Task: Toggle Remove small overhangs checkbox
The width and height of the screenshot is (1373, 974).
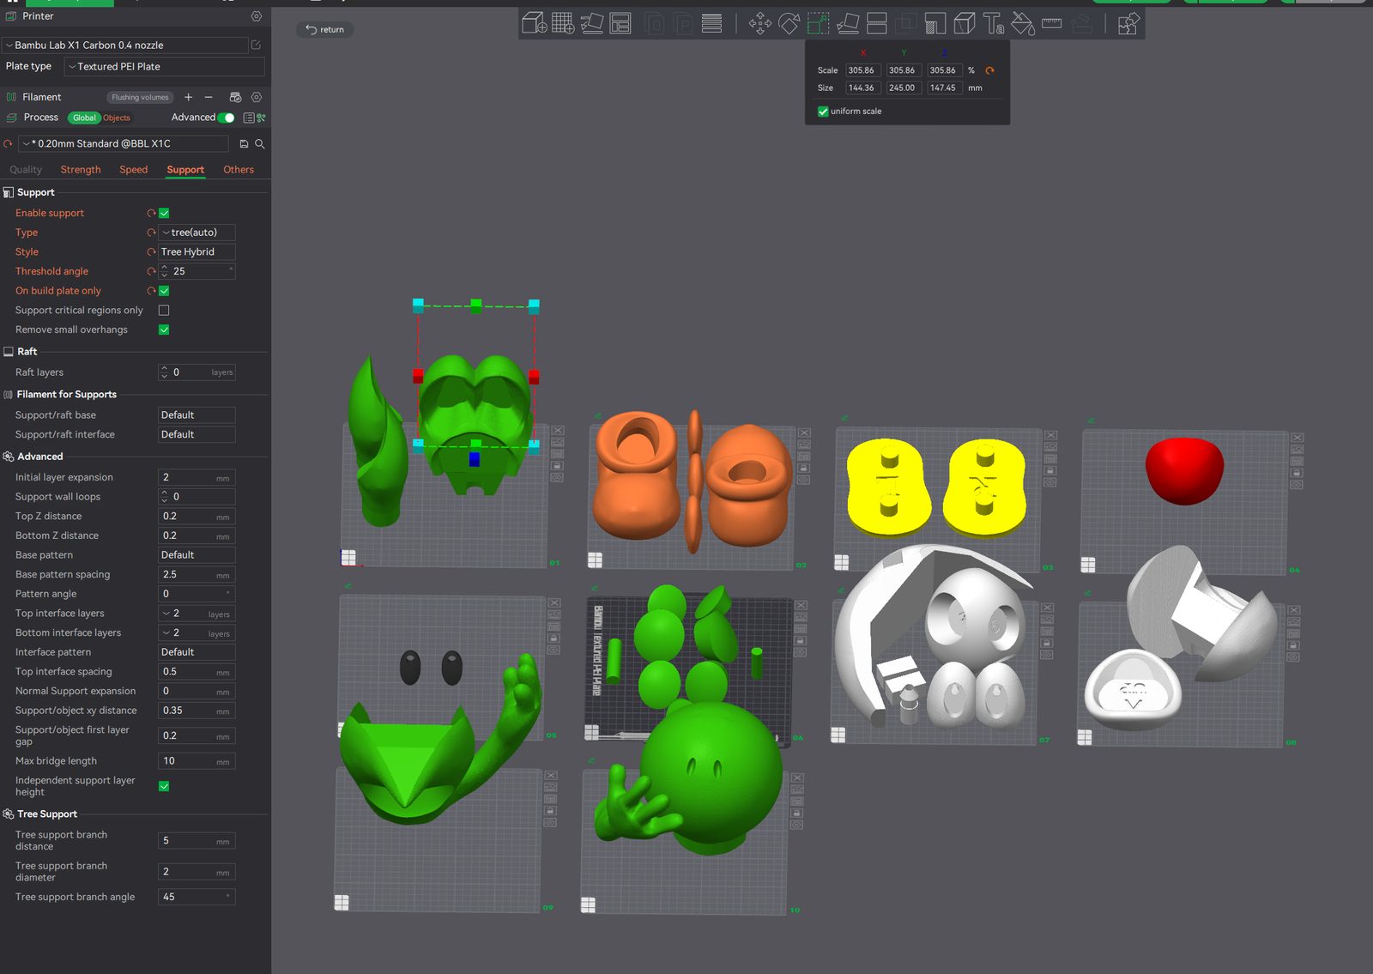Action: [x=164, y=330]
